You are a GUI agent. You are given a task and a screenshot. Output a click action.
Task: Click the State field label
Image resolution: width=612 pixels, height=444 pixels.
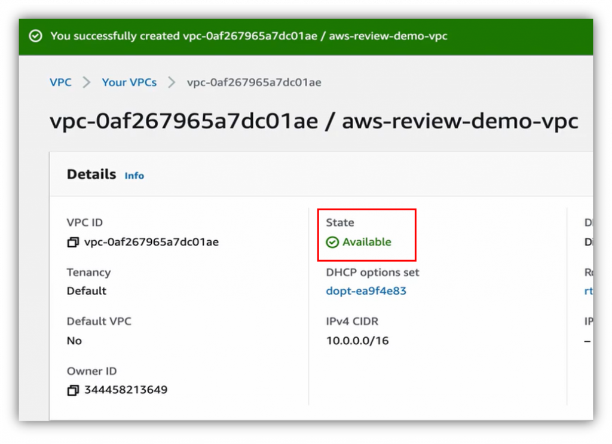tap(340, 222)
